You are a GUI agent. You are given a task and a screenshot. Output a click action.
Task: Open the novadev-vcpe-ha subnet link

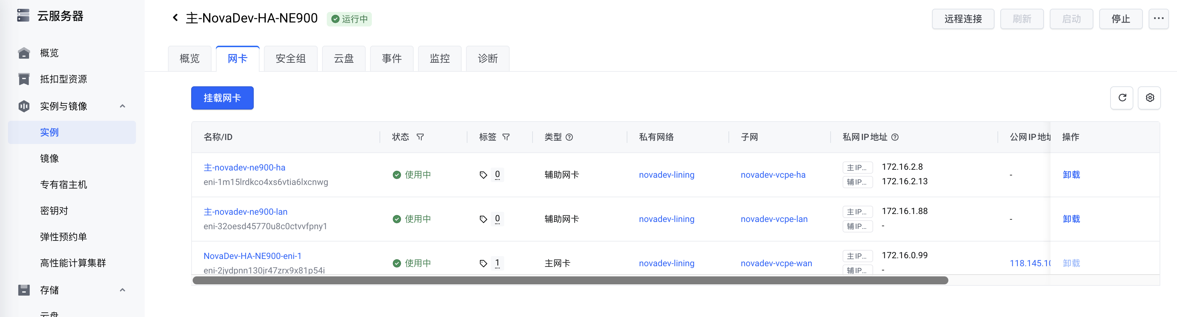pyautogui.click(x=773, y=175)
